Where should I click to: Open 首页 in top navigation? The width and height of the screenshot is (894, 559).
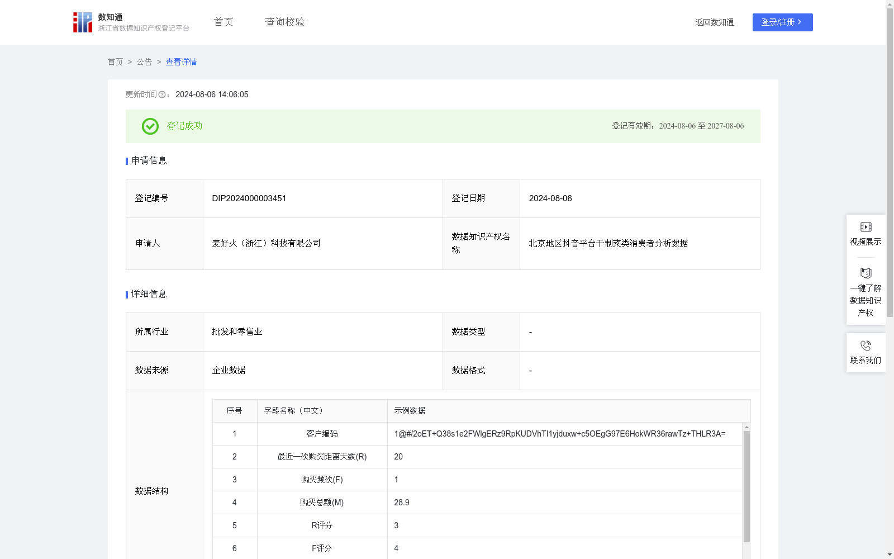pyautogui.click(x=223, y=22)
